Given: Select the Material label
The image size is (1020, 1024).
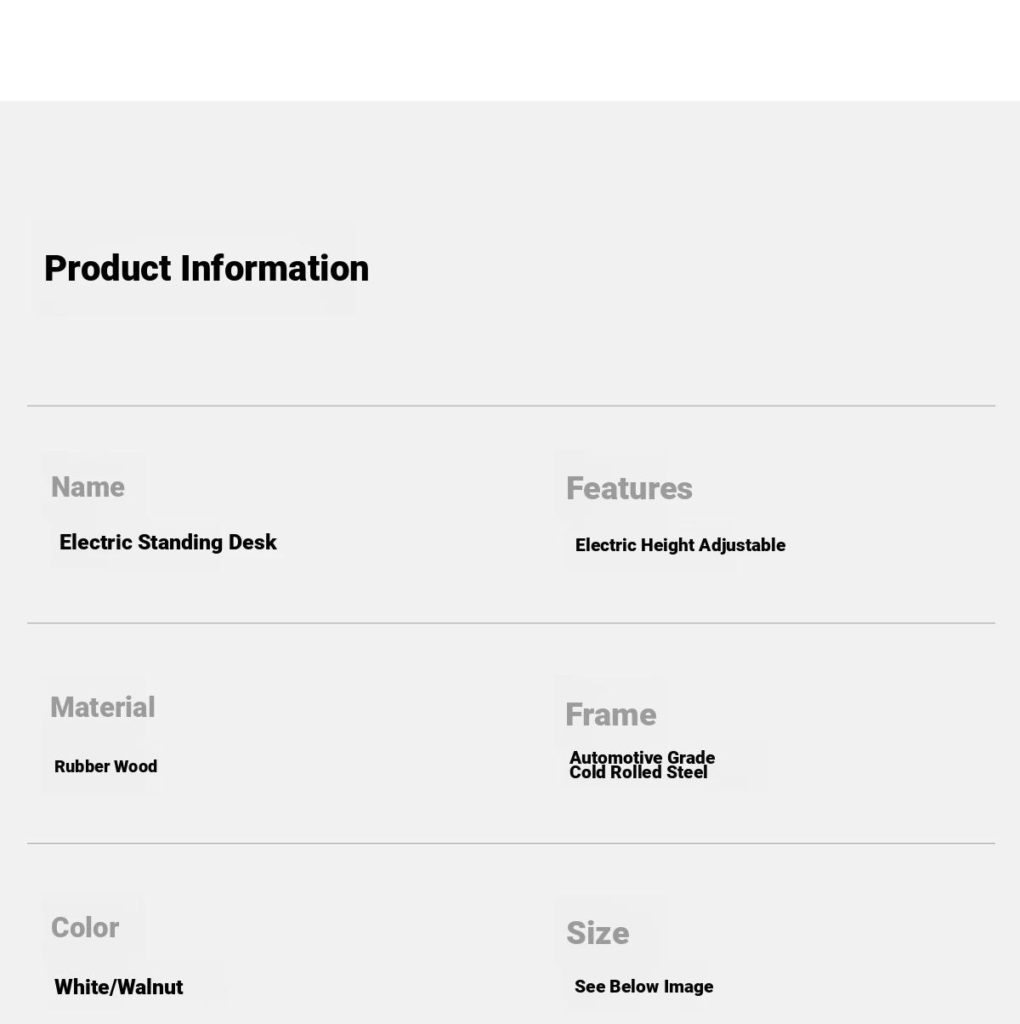Looking at the screenshot, I should click(103, 708).
